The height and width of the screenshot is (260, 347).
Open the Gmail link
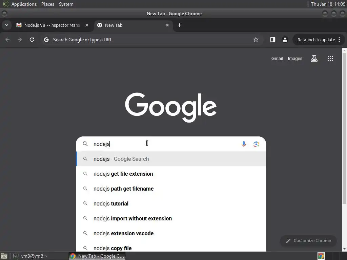coord(277,59)
